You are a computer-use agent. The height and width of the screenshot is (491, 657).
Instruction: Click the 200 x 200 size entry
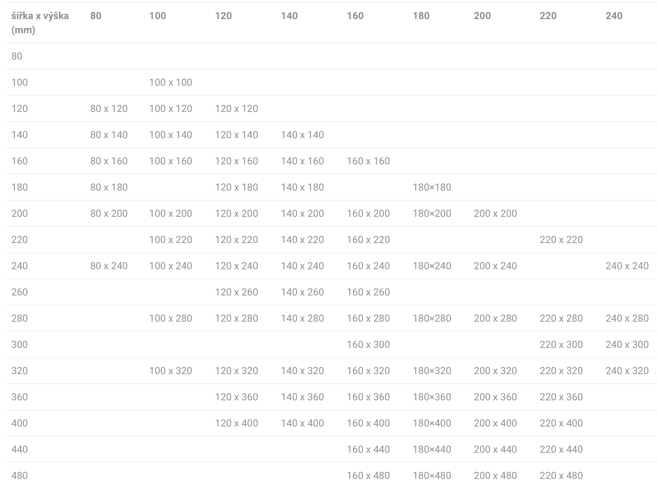(x=495, y=213)
